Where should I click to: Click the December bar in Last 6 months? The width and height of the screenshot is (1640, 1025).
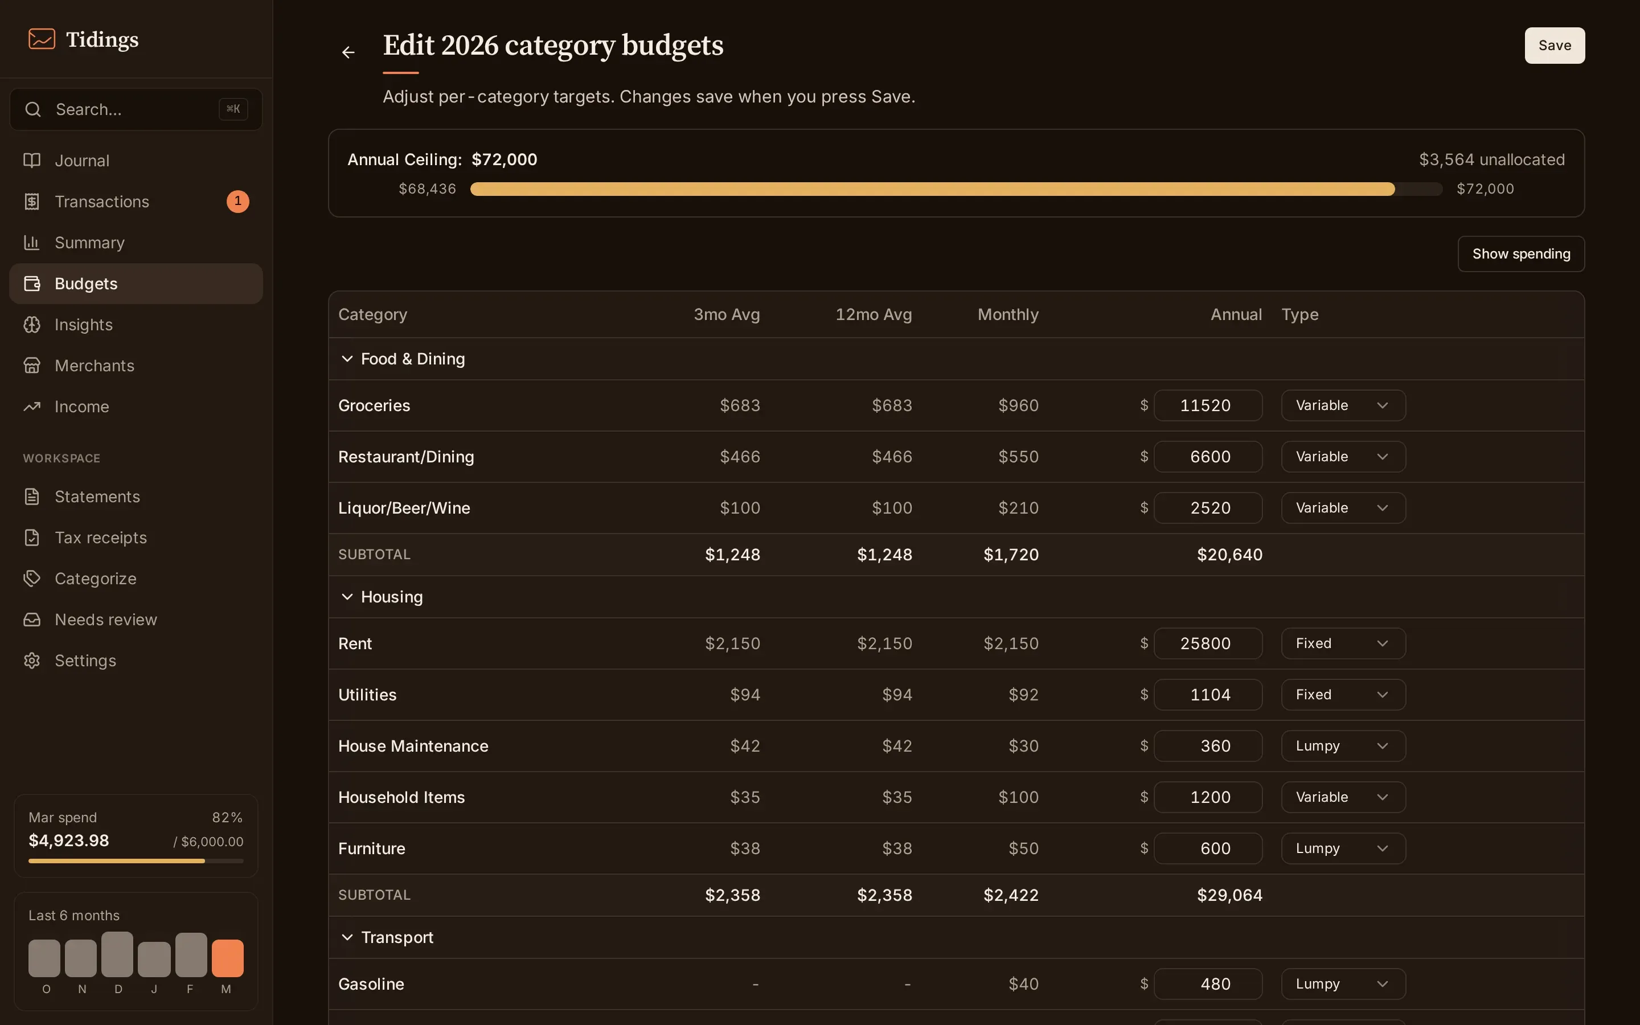tap(117, 954)
